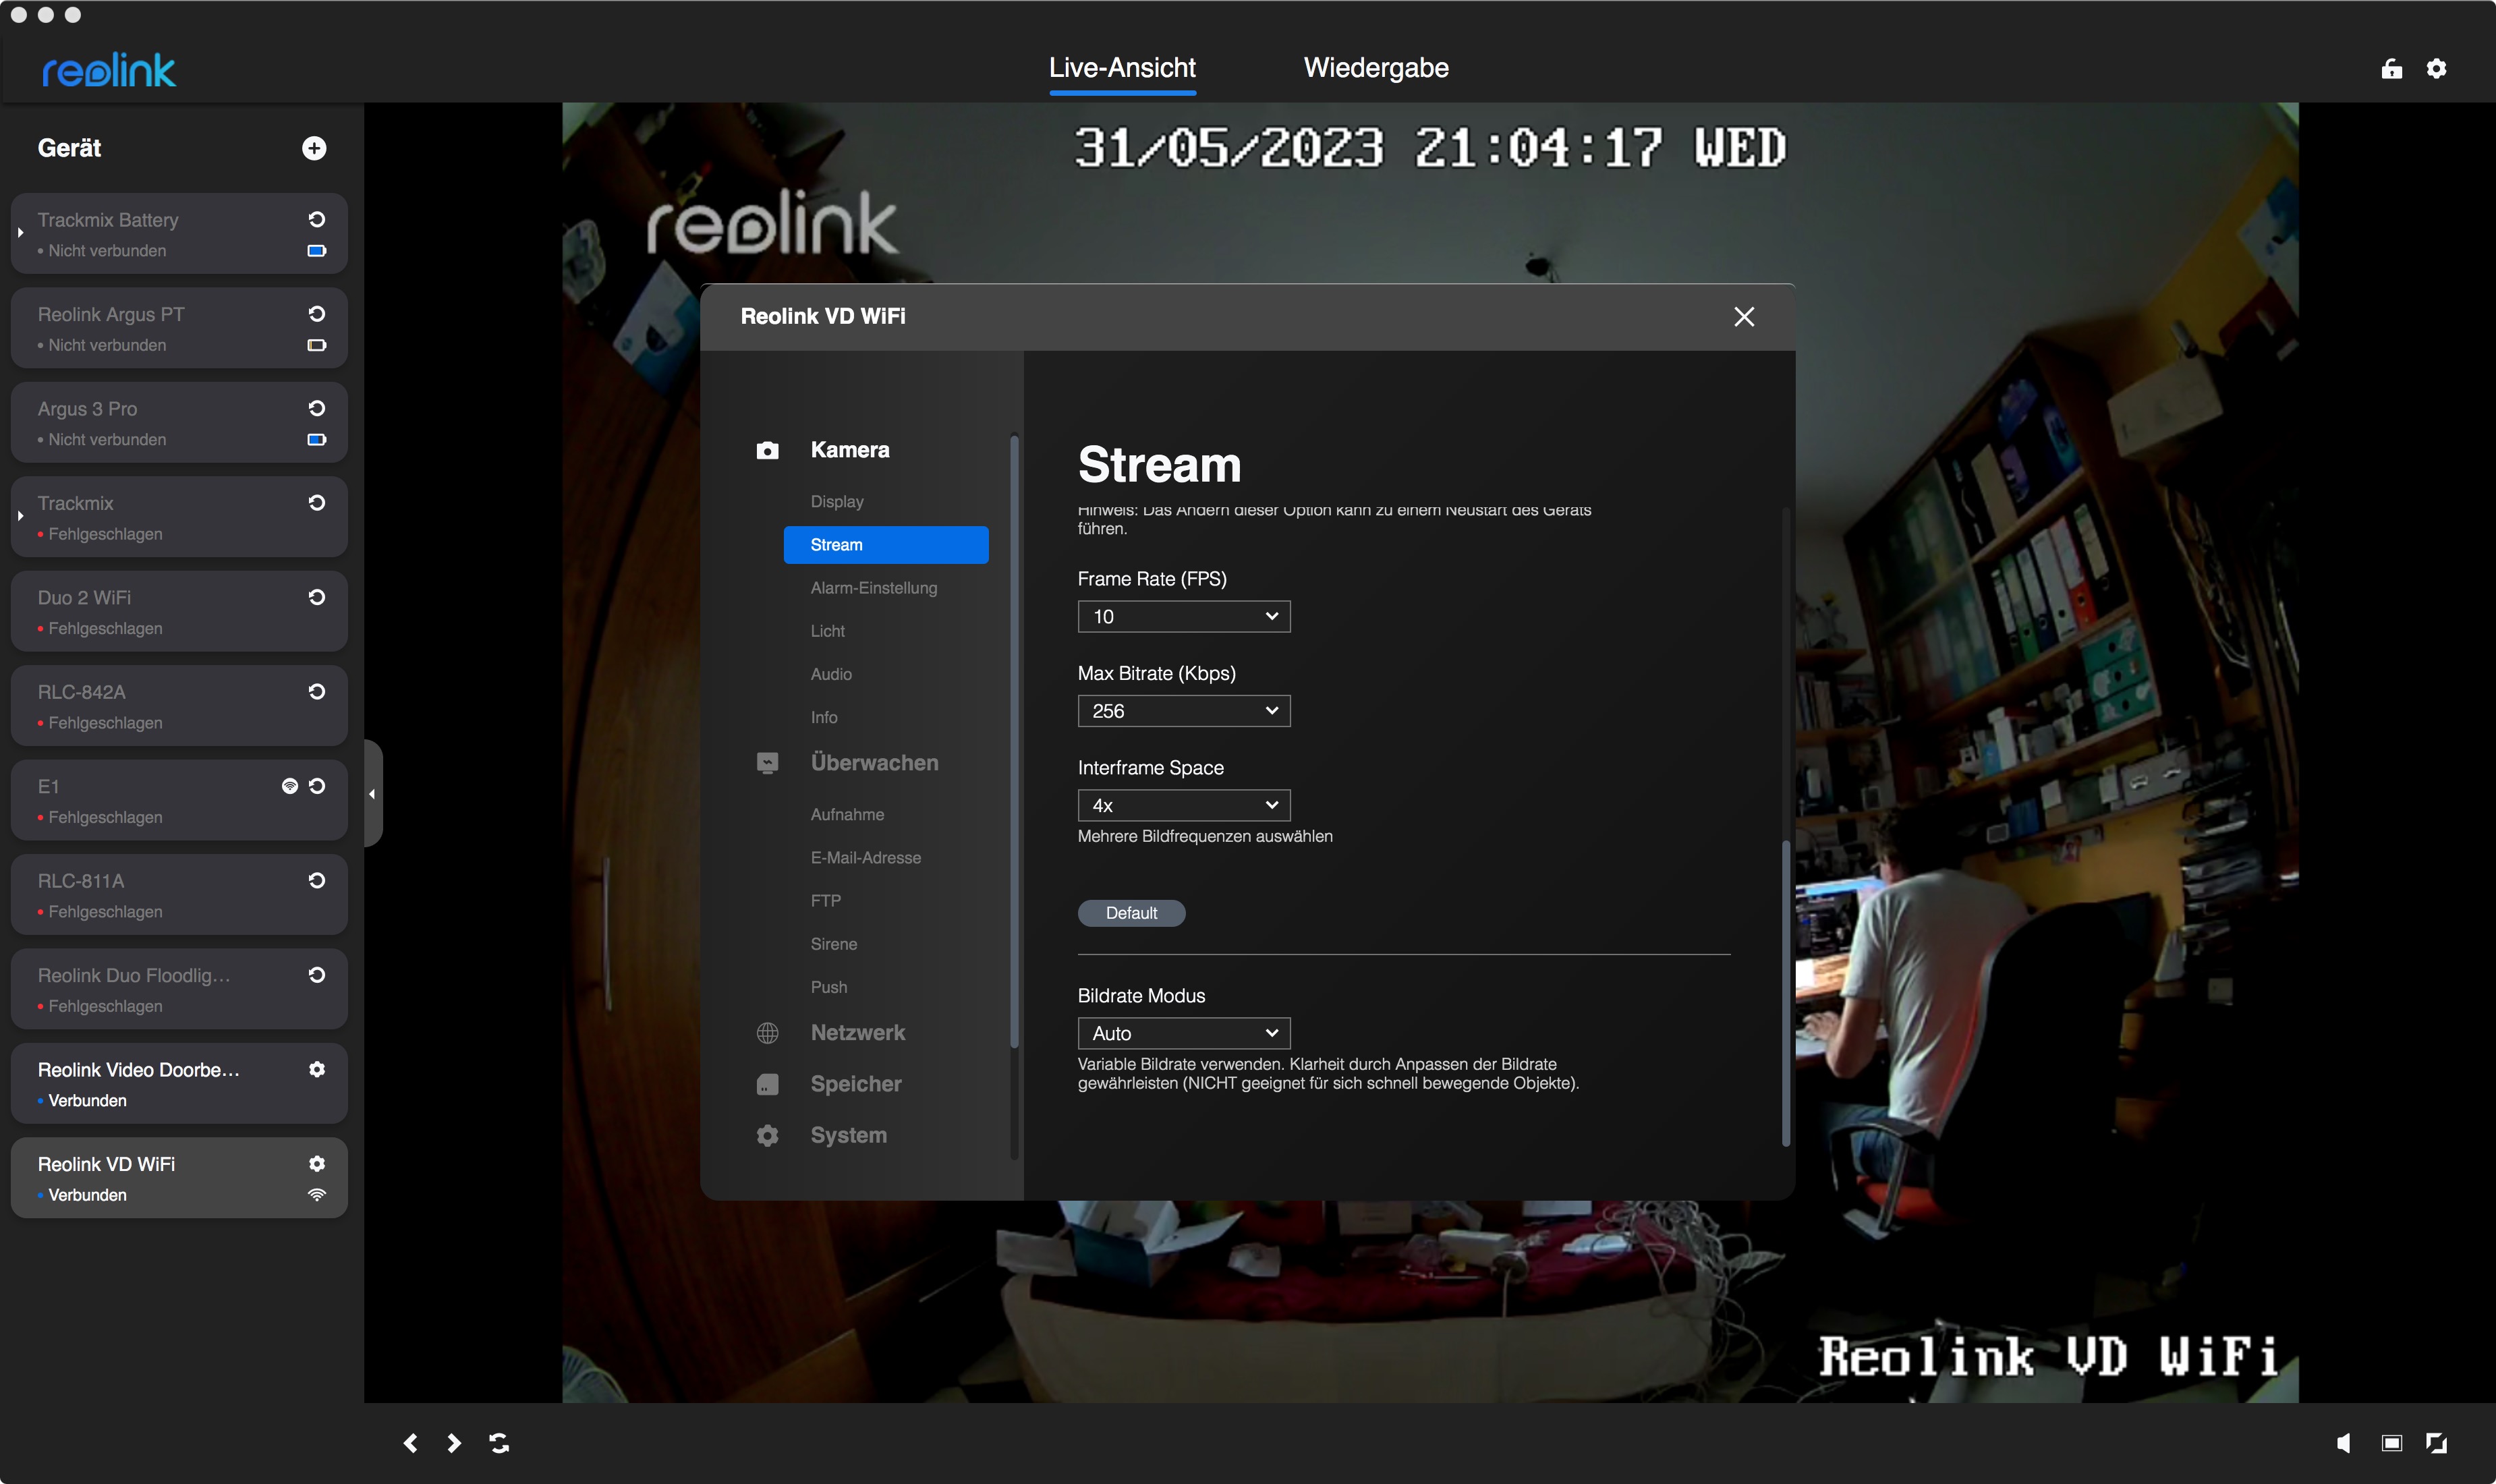The height and width of the screenshot is (1484, 2496).
Task: Open settings gear for Reolink VD WiFi
Action: coord(317,1163)
